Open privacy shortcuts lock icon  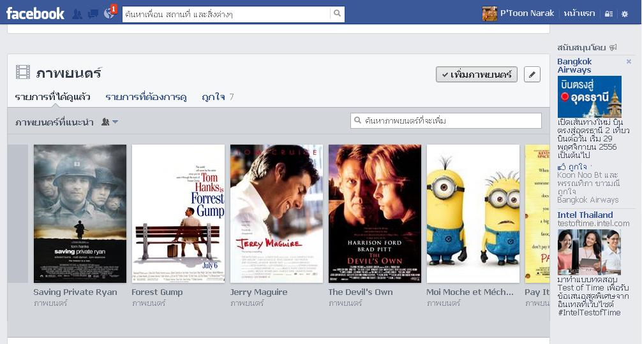click(609, 13)
